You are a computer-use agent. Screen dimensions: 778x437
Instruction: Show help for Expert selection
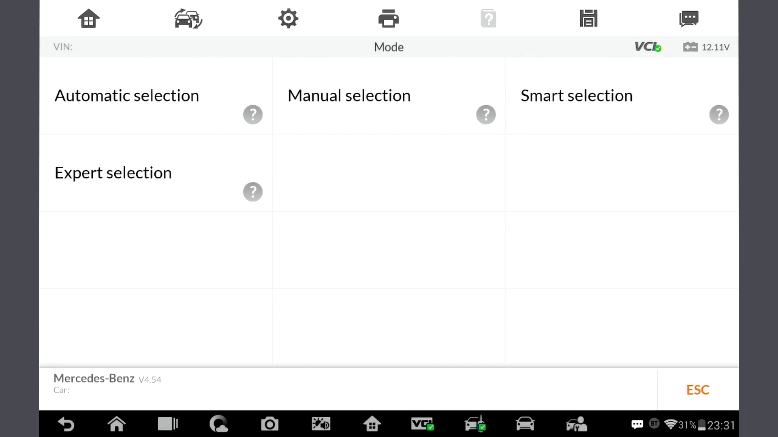(x=253, y=192)
